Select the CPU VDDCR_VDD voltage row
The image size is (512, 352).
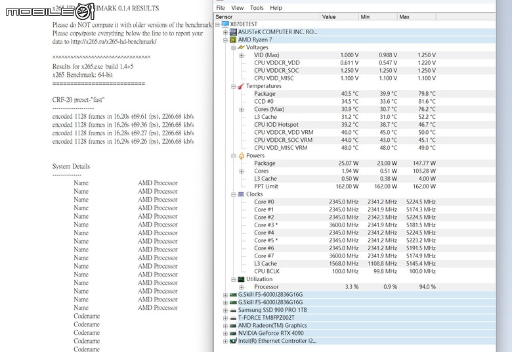point(345,63)
